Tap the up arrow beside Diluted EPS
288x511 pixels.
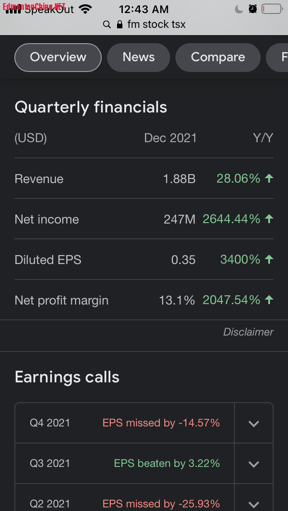tap(269, 260)
